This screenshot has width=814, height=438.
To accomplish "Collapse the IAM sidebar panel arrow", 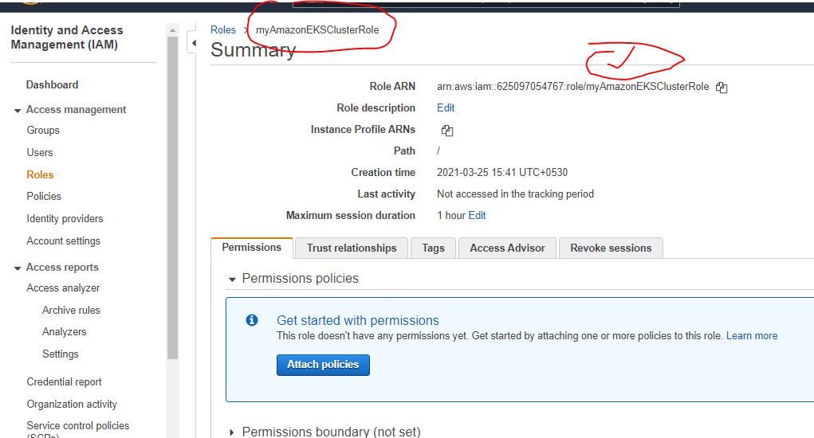I will 192,43.
